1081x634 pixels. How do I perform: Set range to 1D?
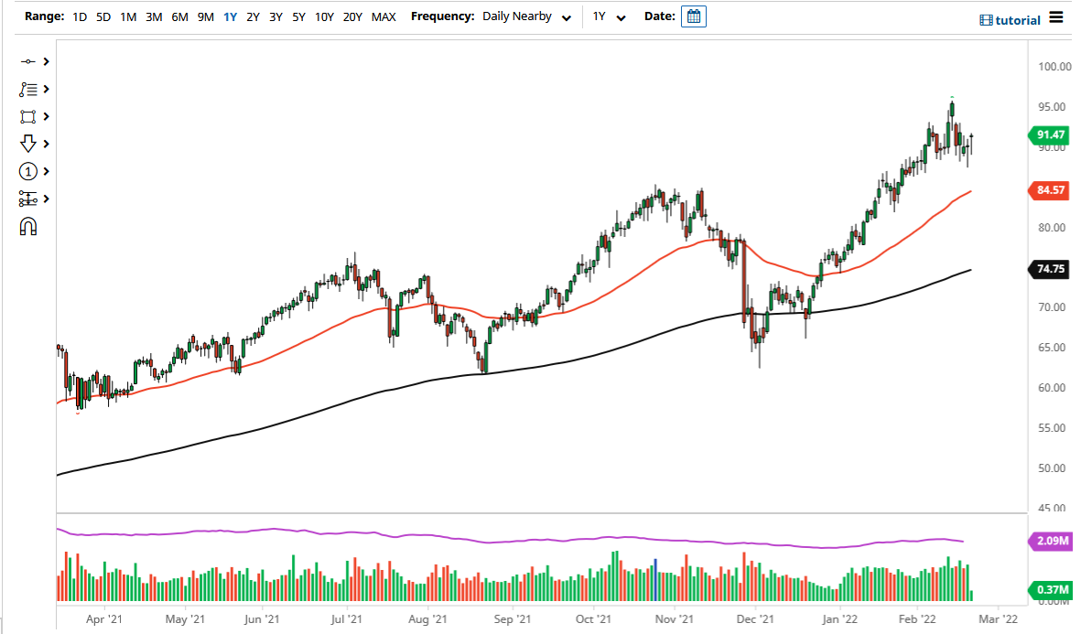[80, 16]
